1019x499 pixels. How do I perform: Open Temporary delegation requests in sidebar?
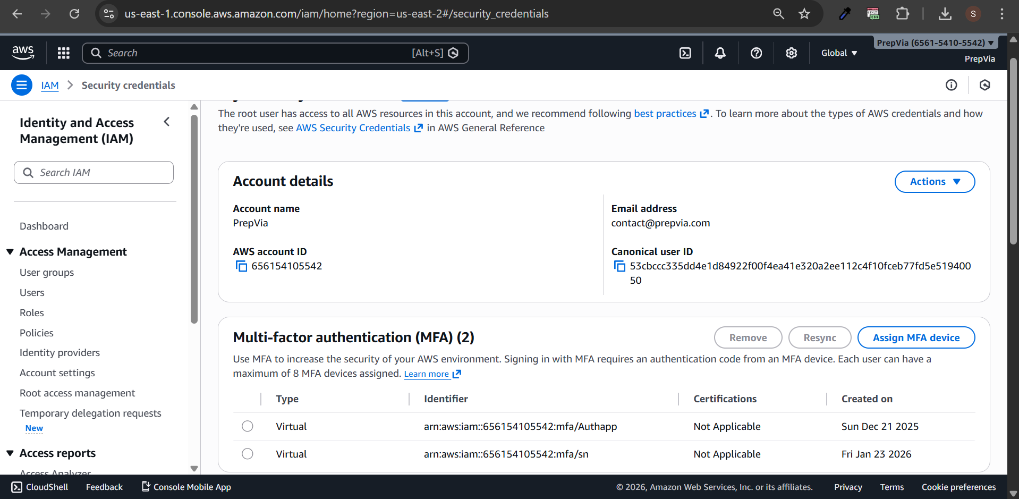point(90,413)
